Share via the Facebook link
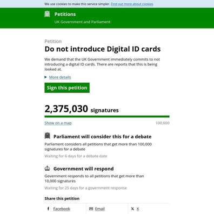214x214 pixels. pyautogui.click(x=62, y=209)
